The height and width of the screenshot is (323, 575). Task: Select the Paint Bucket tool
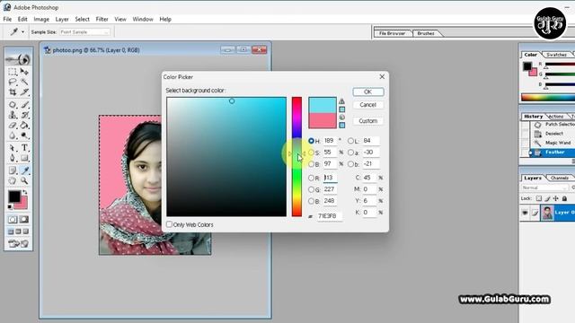(x=24, y=126)
